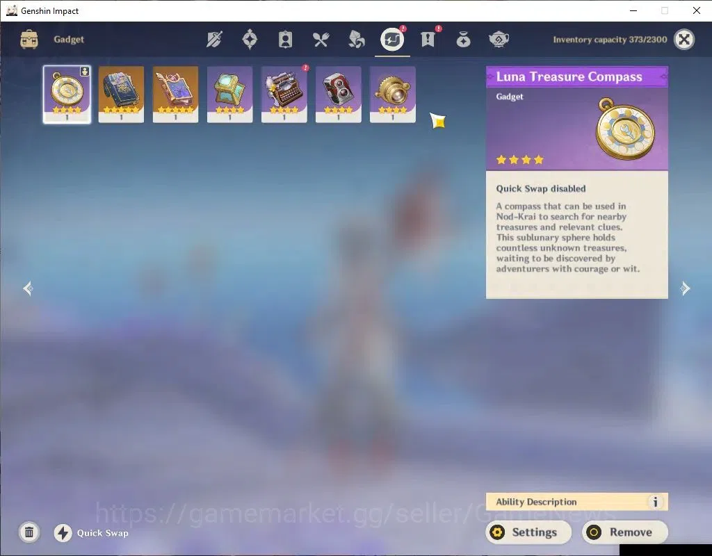Image resolution: width=712 pixels, height=556 pixels.
Task: Close the inventory with X button
Action: pos(684,40)
